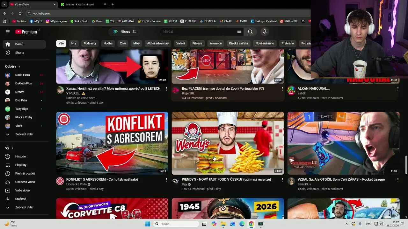Viewport: 408px width, 229px height.
Task: Open the SmiloPlus channel link
Action: tap(304, 184)
